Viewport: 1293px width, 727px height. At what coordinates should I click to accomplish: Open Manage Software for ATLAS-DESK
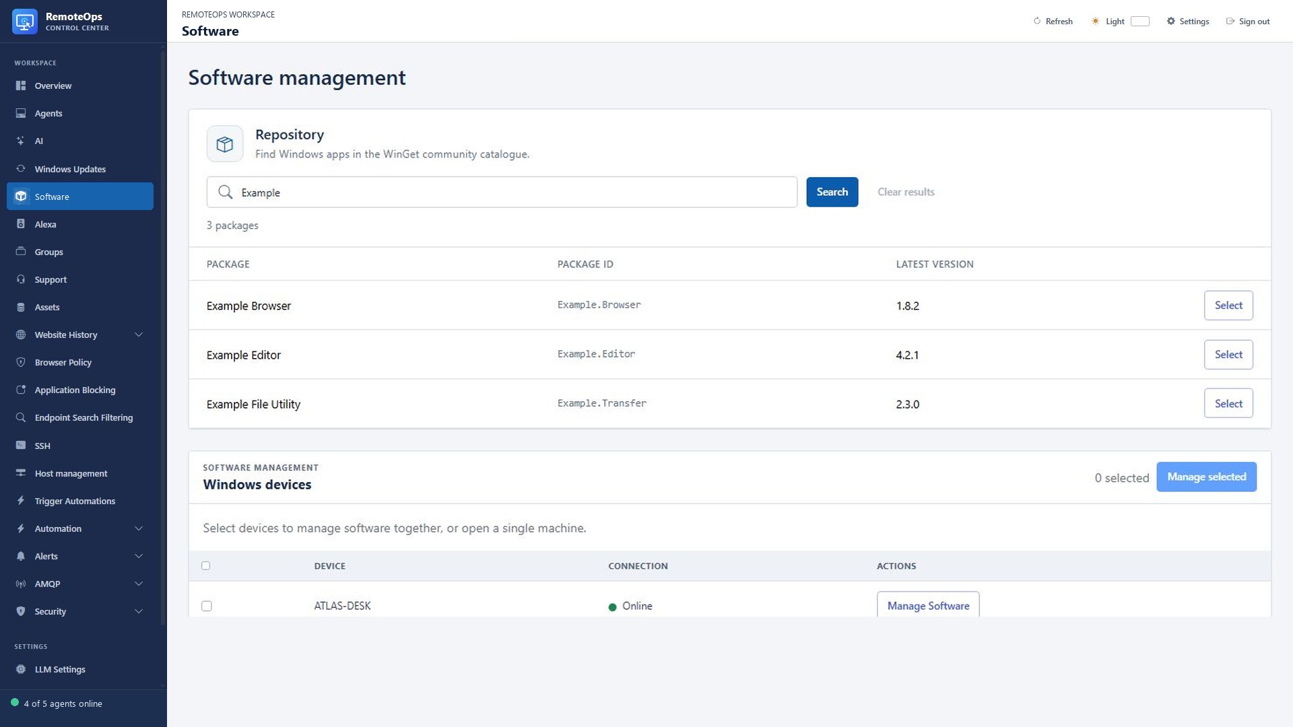(928, 605)
